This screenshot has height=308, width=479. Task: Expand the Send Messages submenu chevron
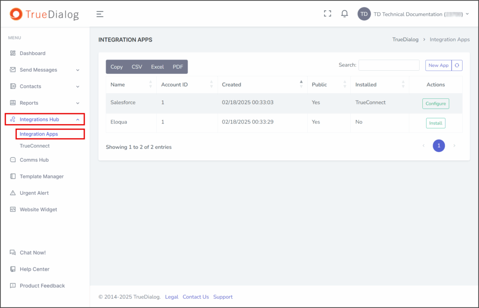click(78, 70)
